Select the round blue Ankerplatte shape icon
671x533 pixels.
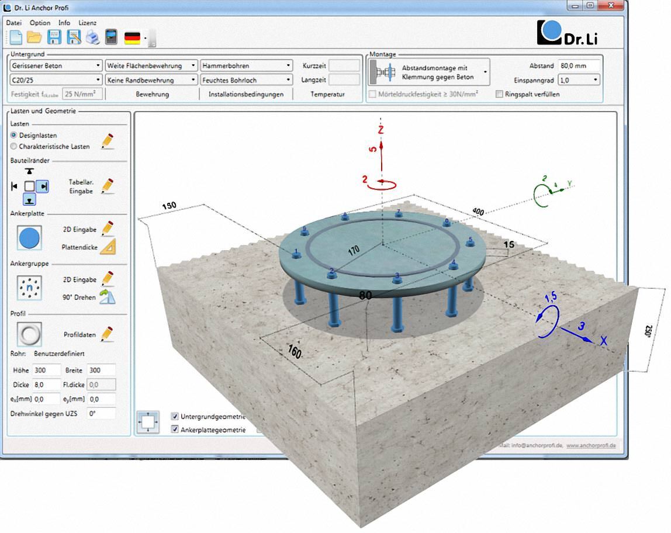pyautogui.click(x=29, y=238)
